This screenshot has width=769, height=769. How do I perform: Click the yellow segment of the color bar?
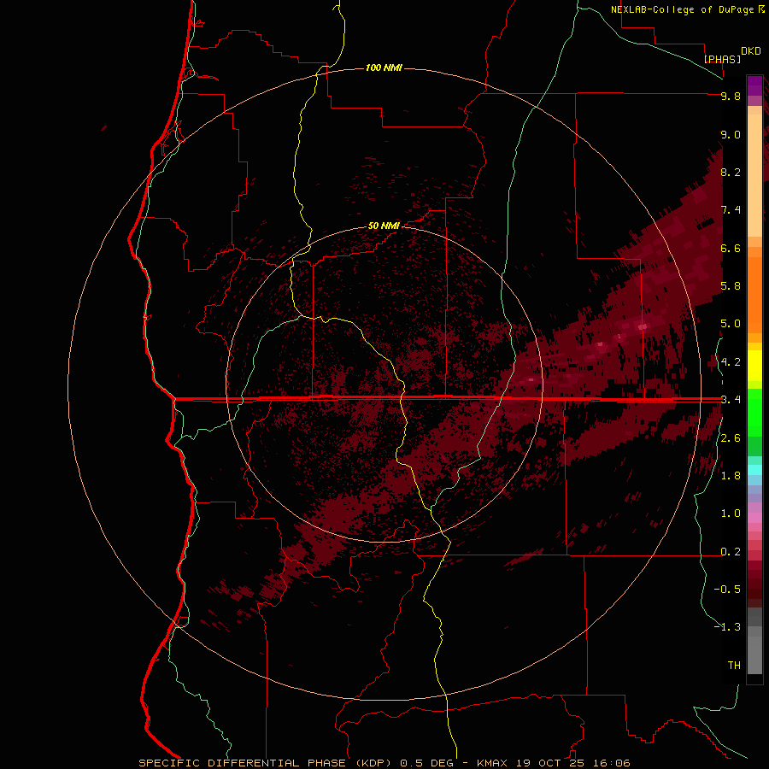point(754,366)
